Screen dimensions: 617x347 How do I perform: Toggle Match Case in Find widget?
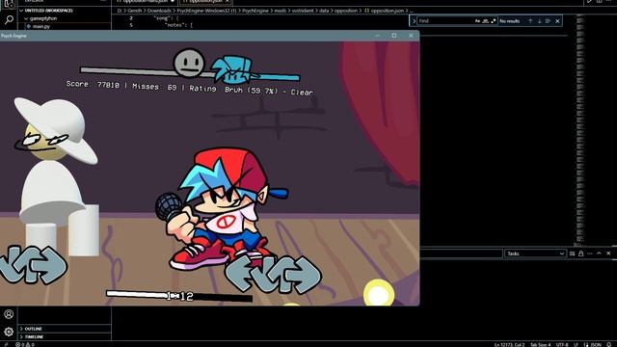(477, 21)
